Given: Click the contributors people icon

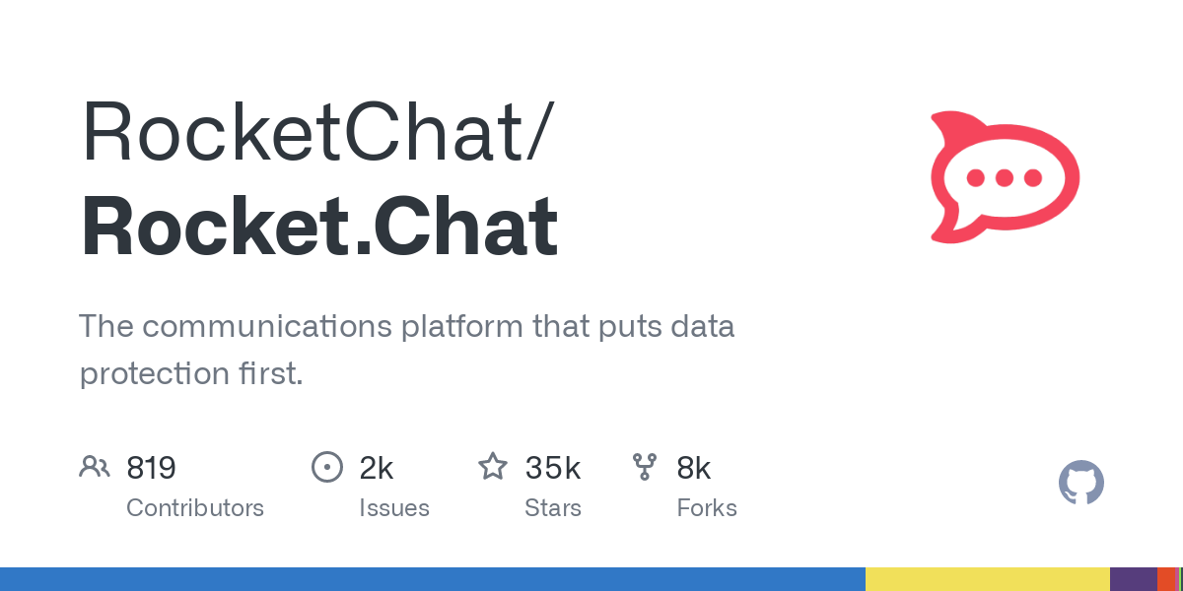Looking at the screenshot, I should pos(95,467).
